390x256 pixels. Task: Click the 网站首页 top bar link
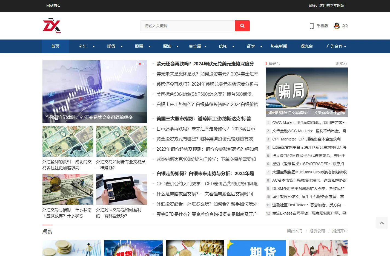(53, 5)
